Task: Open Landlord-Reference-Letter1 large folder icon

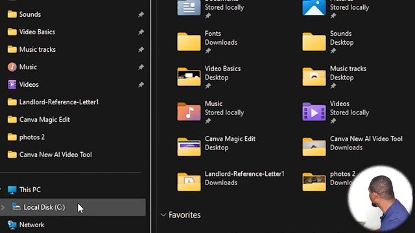Action: tap(189, 182)
